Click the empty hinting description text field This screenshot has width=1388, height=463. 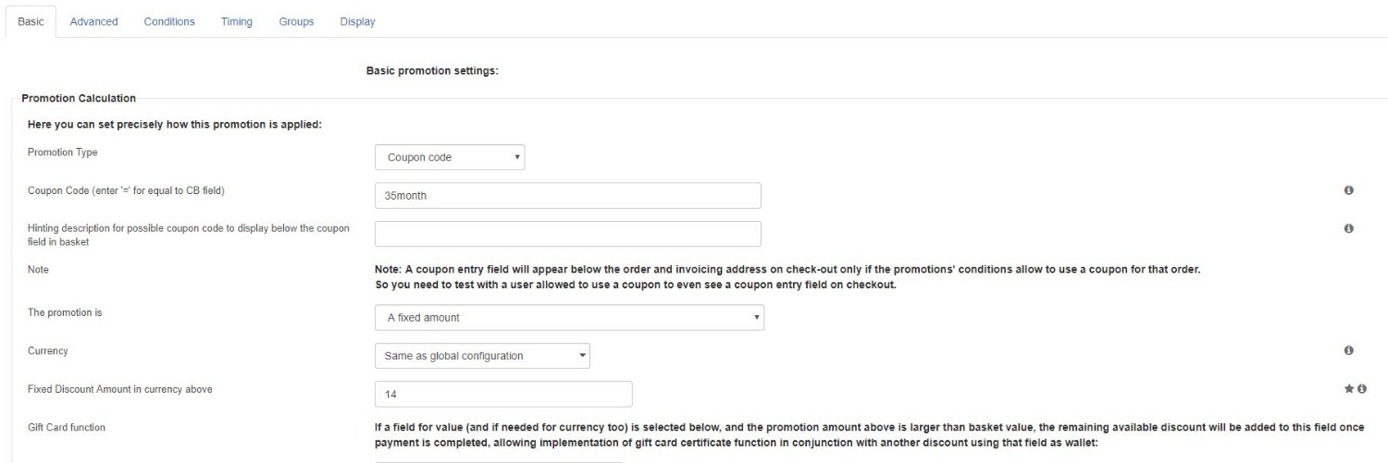click(x=568, y=234)
